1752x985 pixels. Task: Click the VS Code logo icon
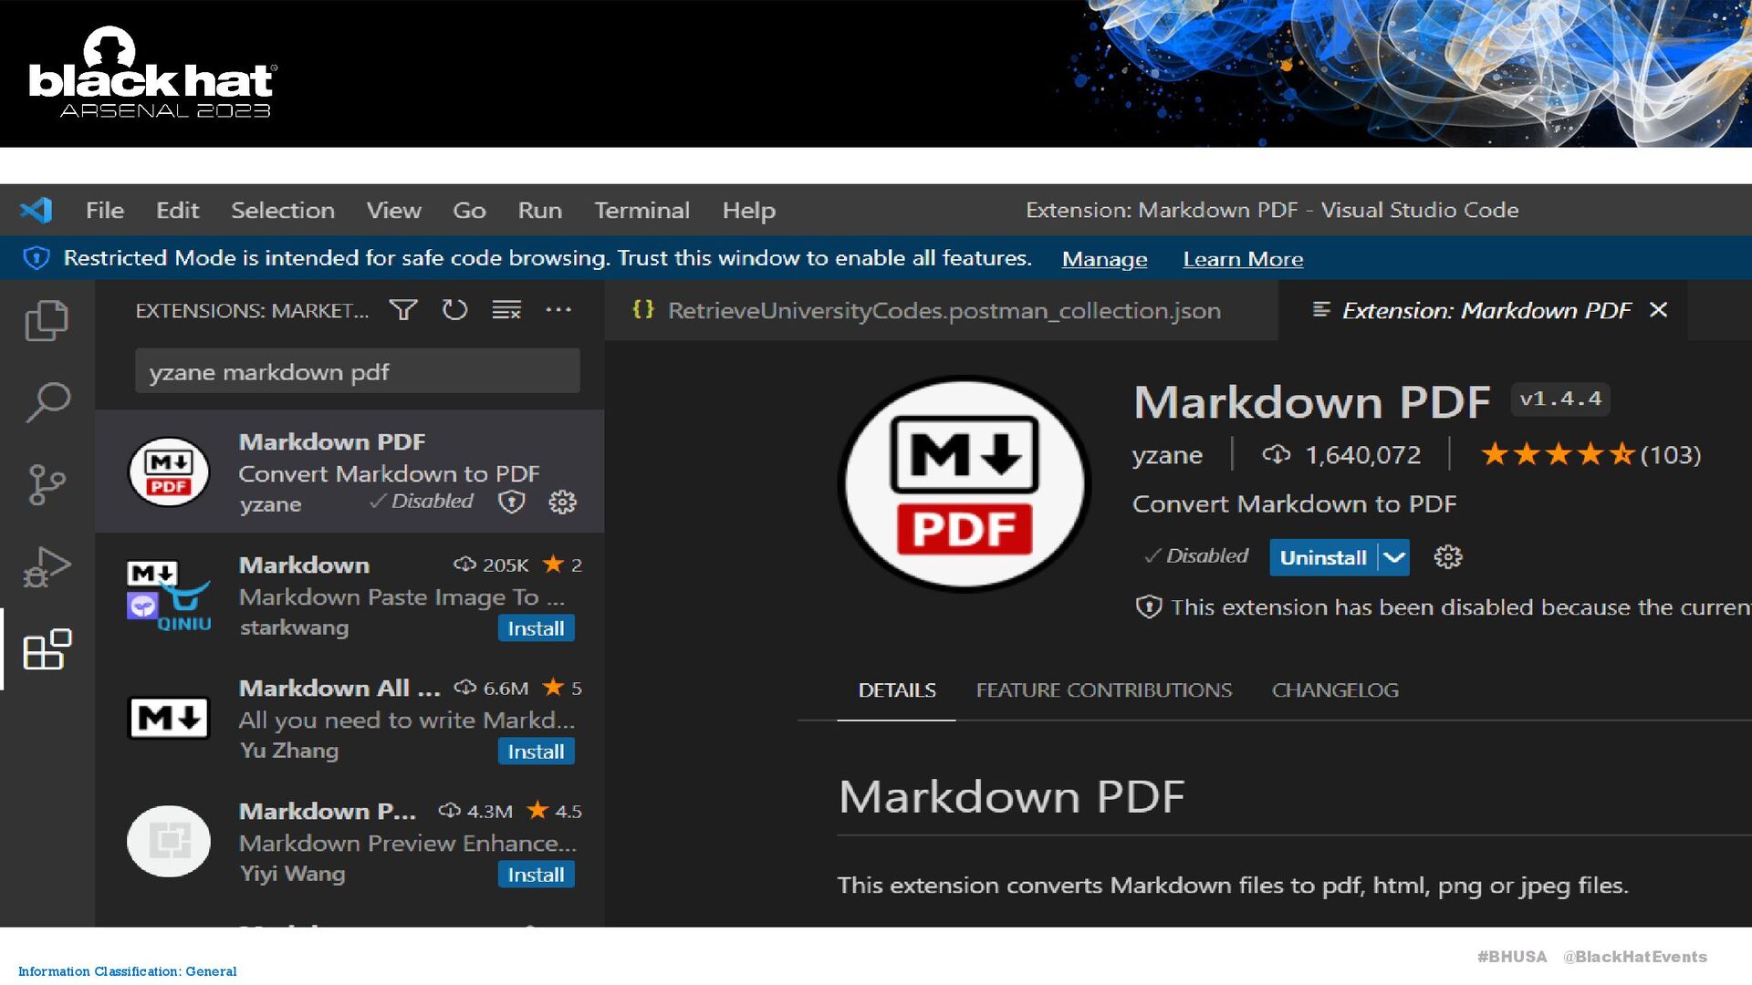click(36, 210)
